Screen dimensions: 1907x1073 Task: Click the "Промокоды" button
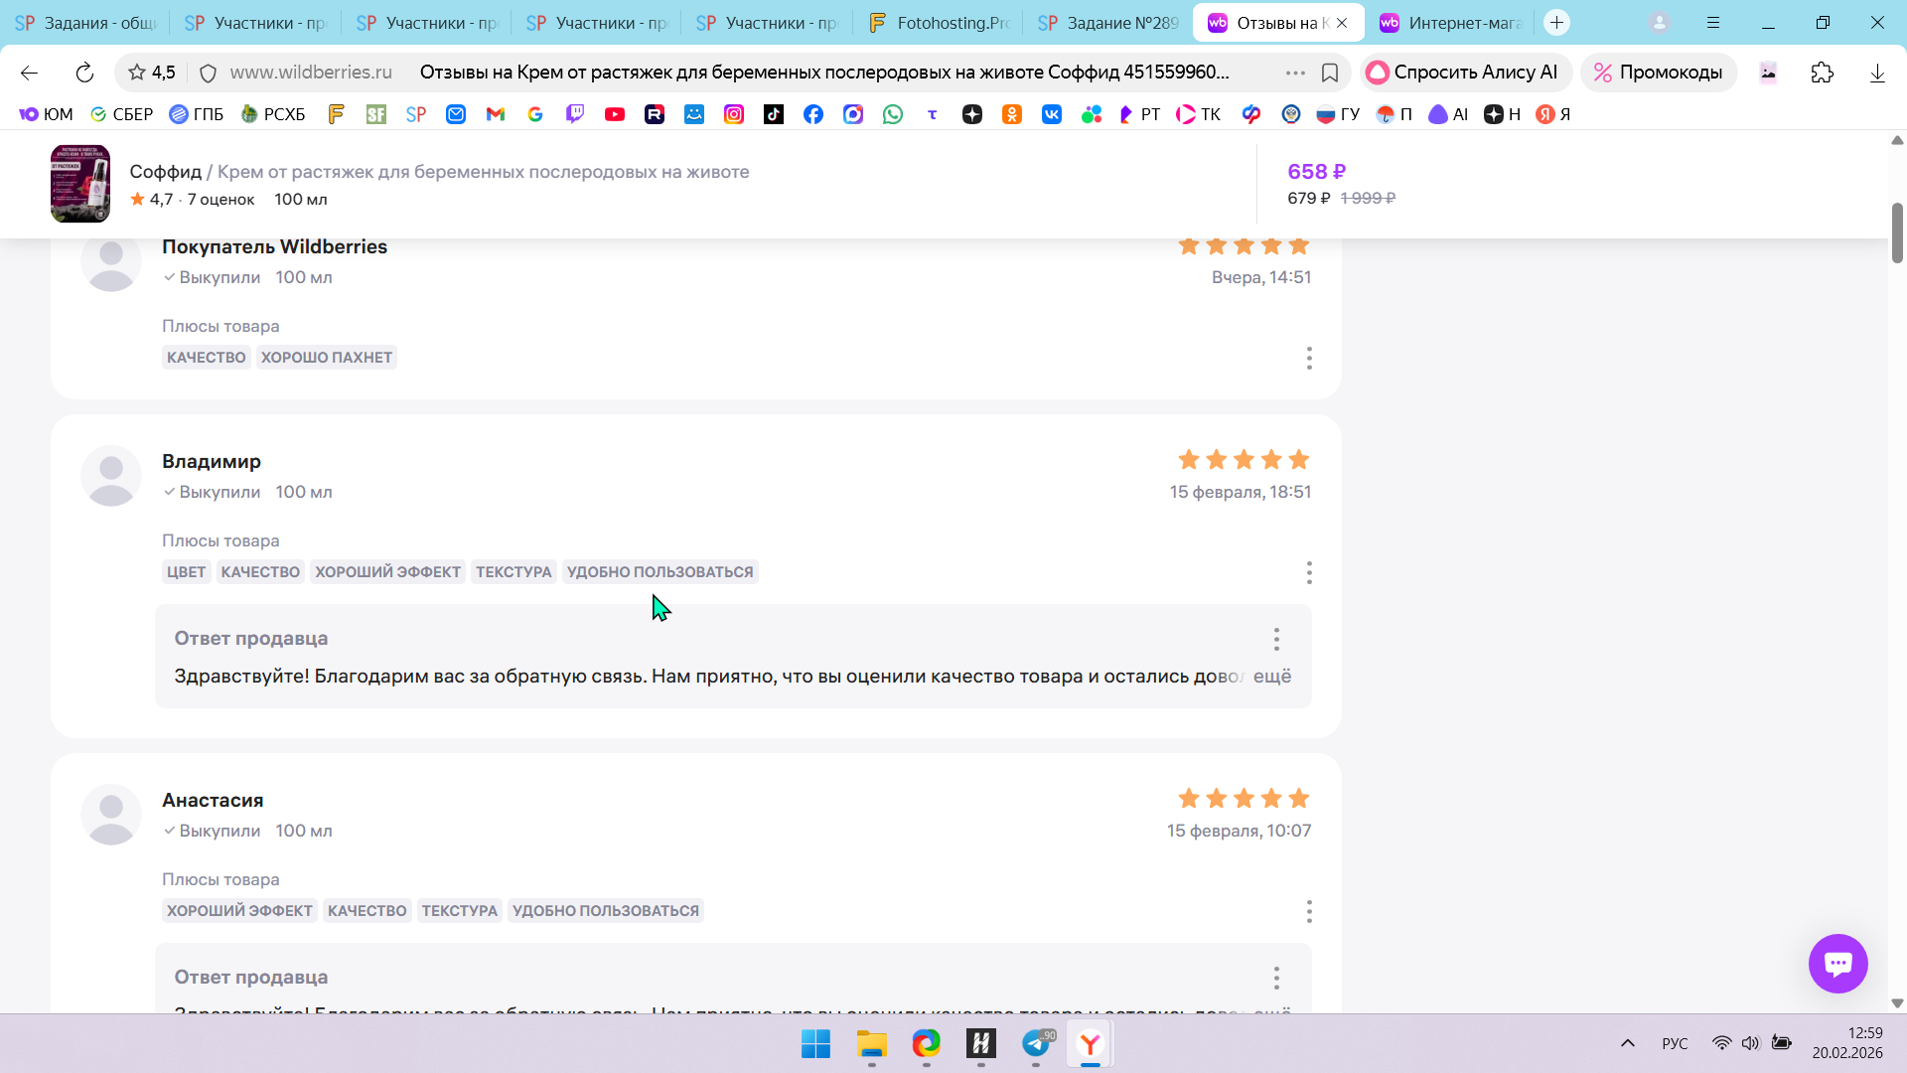pos(1658,73)
